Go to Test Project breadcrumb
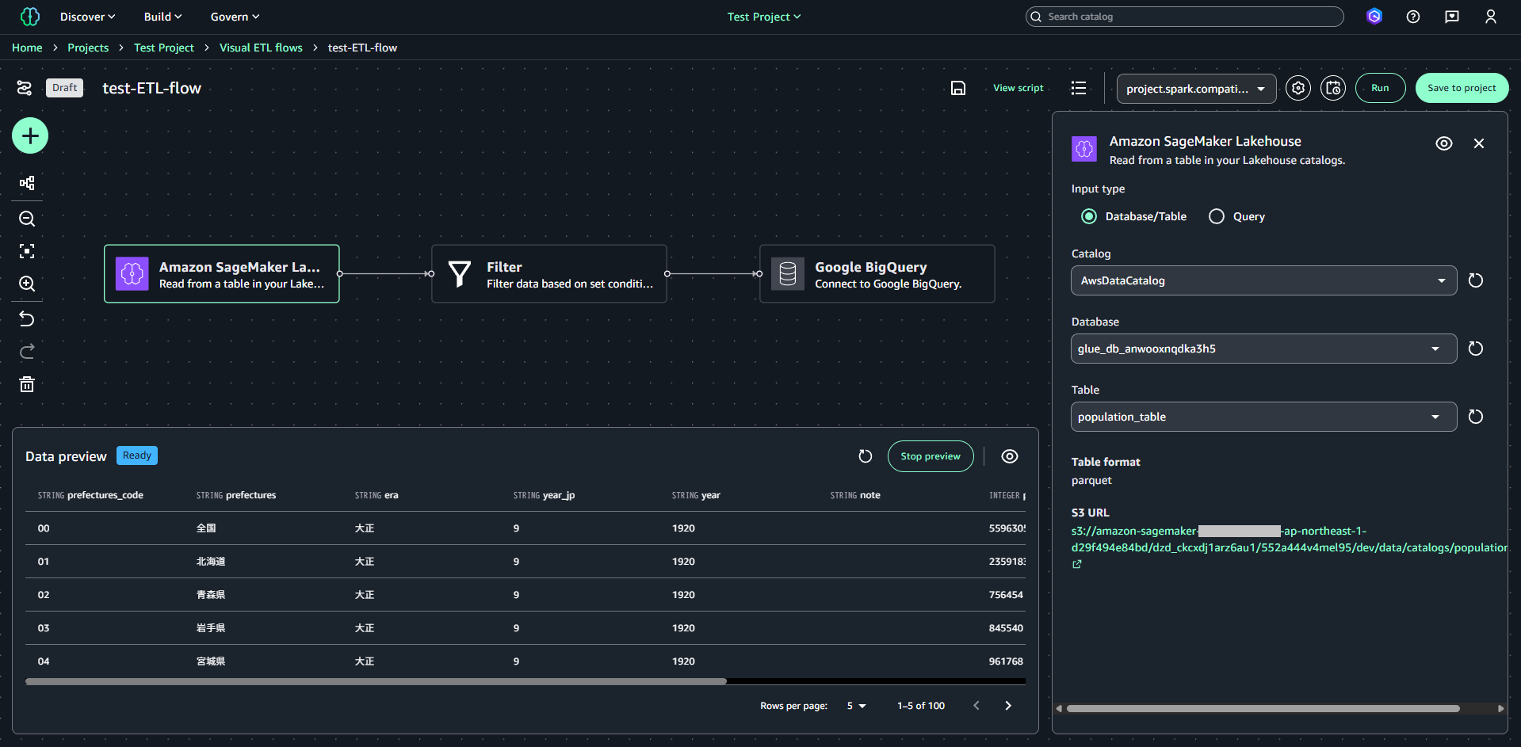Image resolution: width=1521 pixels, height=747 pixels. 164,48
